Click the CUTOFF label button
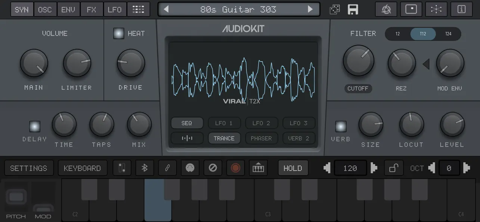The image size is (480, 222). coord(358,89)
